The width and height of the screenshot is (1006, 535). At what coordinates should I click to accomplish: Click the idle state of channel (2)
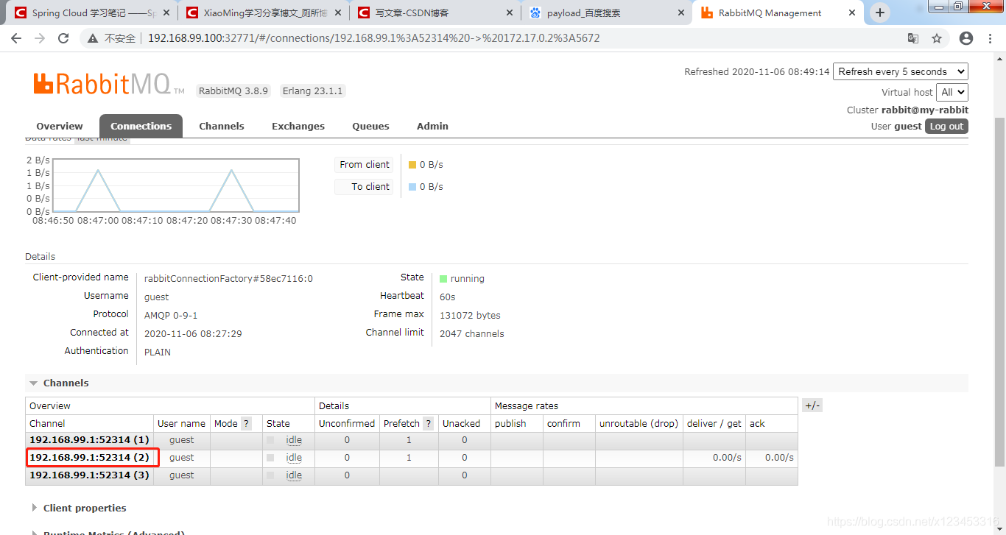294,458
